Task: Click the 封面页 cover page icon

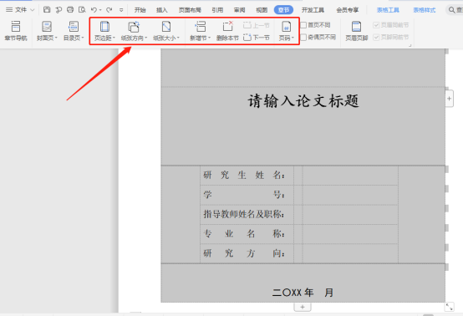Action: 47,27
